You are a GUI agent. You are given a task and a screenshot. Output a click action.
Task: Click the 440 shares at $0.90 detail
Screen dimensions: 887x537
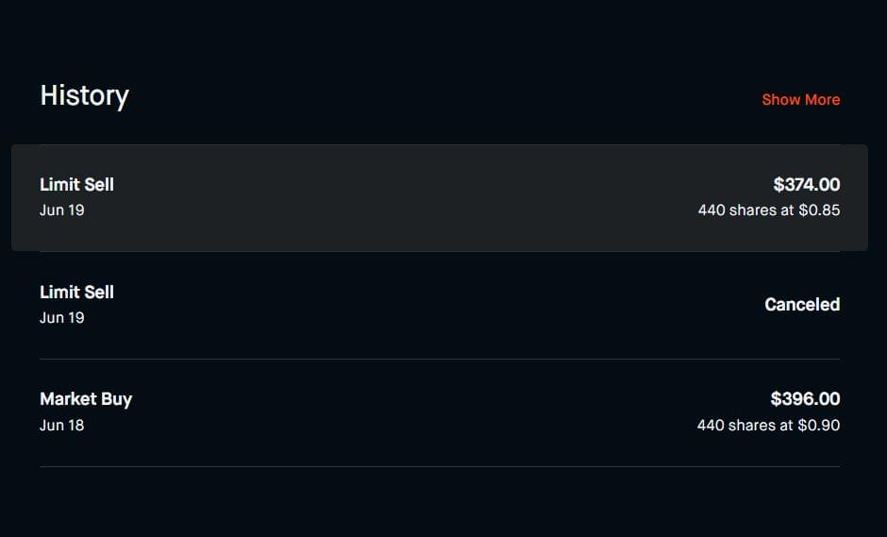tap(768, 425)
